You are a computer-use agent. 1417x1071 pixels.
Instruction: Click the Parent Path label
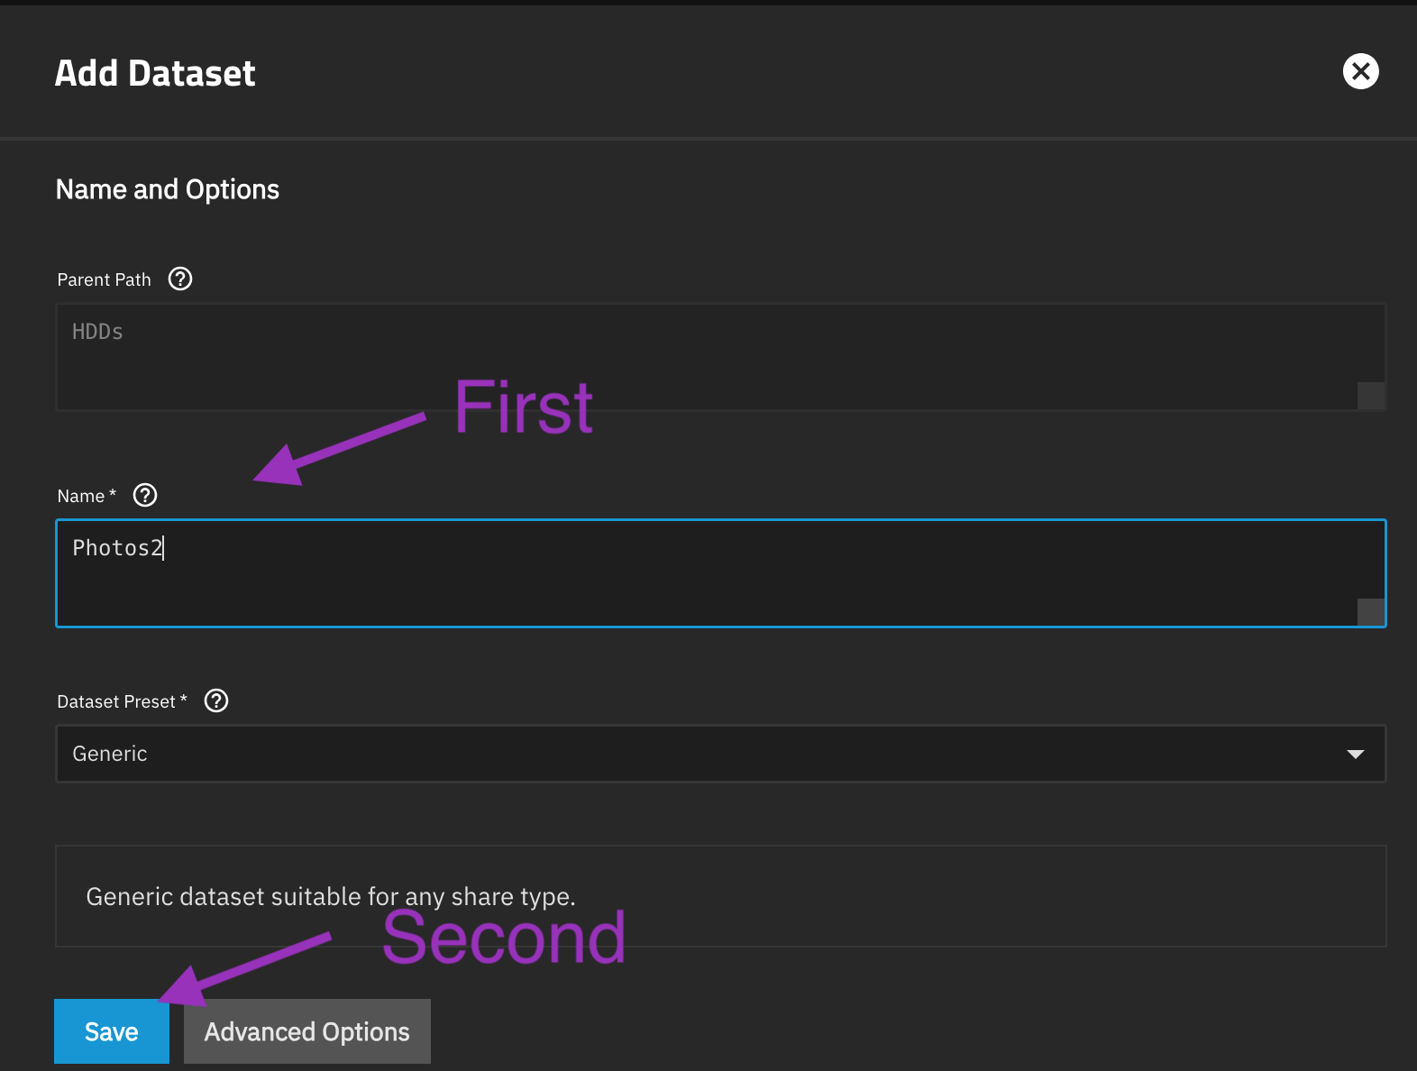click(x=104, y=279)
